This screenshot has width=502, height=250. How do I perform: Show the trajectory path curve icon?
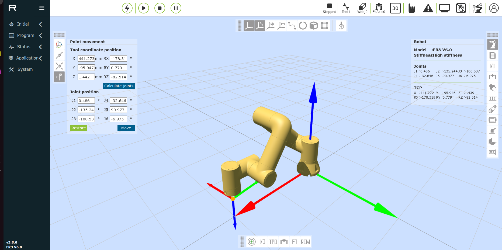click(x=292, y=26)
